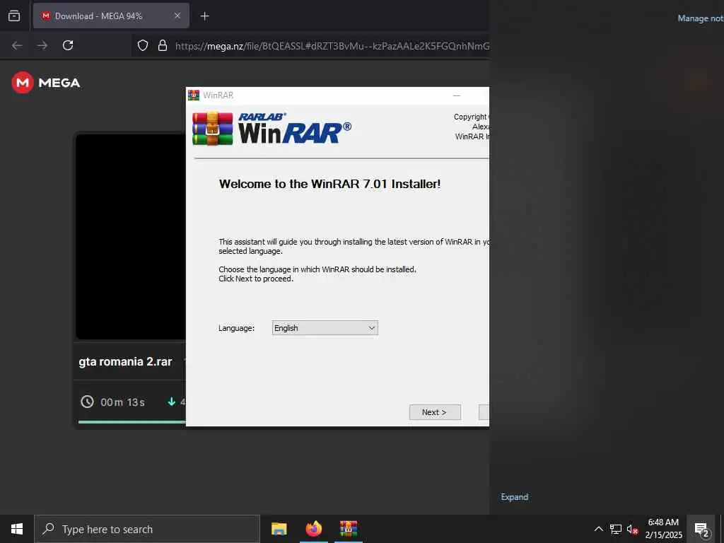The height and width of the screenshot is (543, 724).
Task: Open File Explorer from the taskbar
Action: 279,529
